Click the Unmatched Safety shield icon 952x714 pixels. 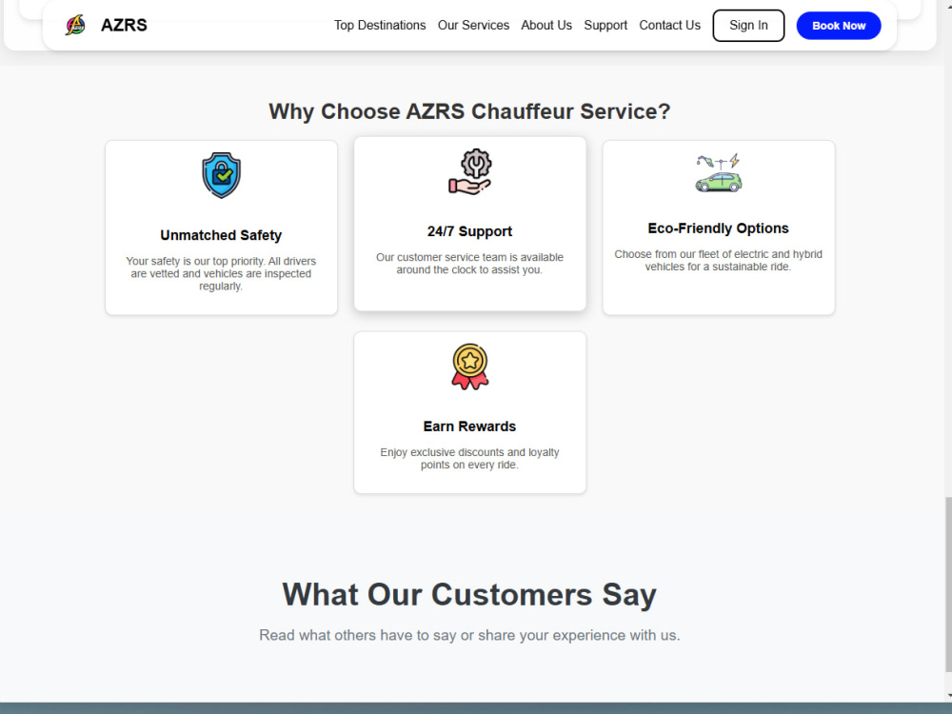[x=221, y=175]
